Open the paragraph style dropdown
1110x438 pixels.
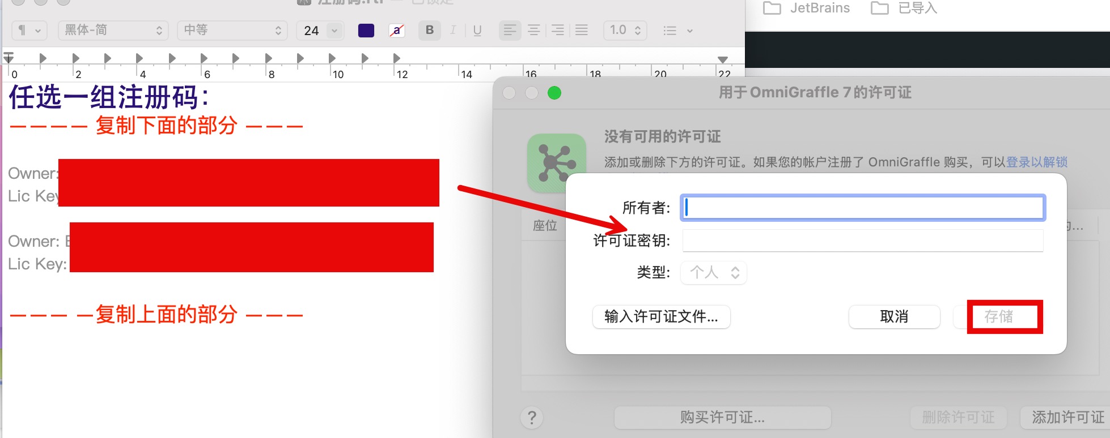coord(29,31)
